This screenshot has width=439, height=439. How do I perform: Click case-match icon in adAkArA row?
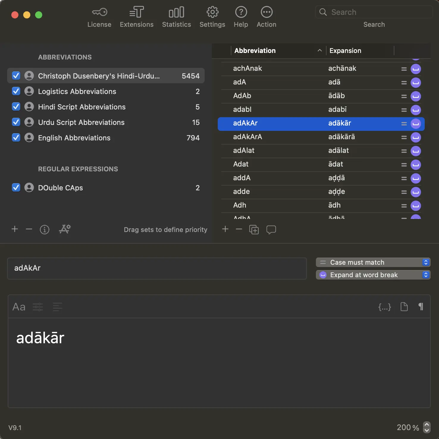pyautogui.click(x=404, y=137)
